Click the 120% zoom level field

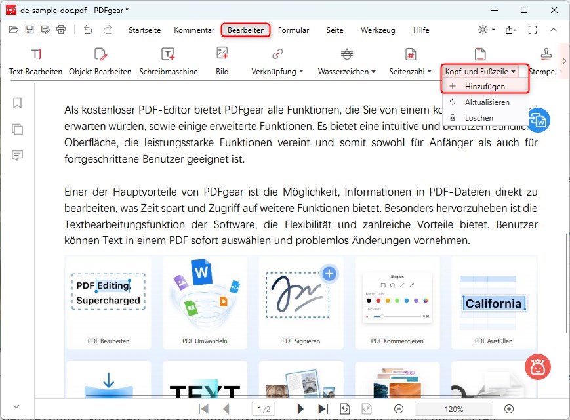pos(454,409)
